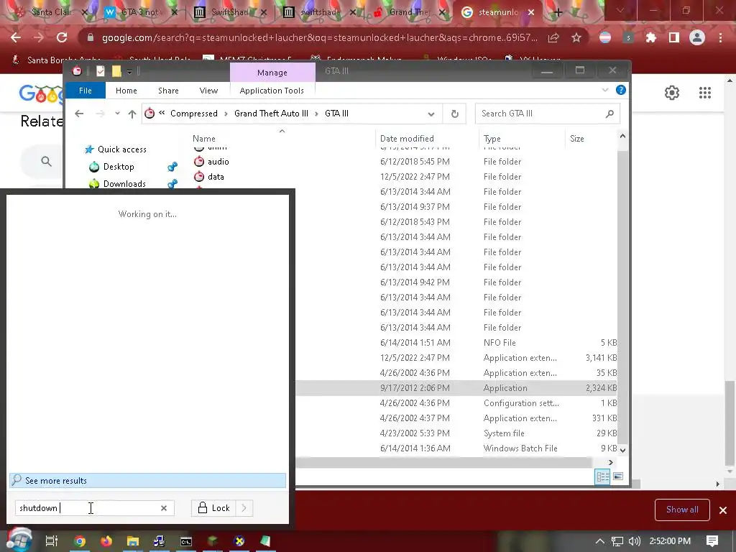
Task: Click New folder icon in Explorer title bar
Action: 116,71
